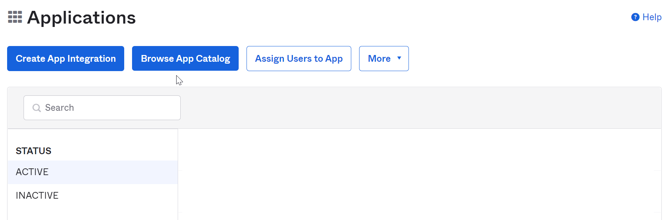The width and height of the screenshot is (664, 220).
Task: Click the "Search" placeholder text
Action: click(59, 108)
